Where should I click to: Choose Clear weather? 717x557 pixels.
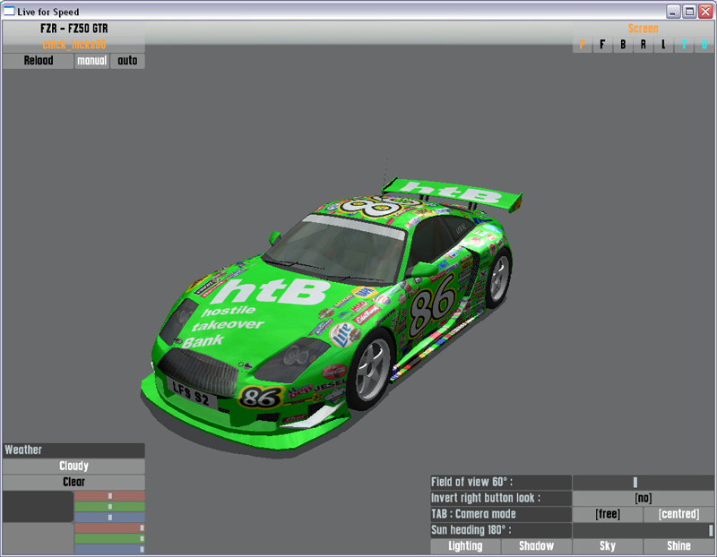click(x=73, y=482)
